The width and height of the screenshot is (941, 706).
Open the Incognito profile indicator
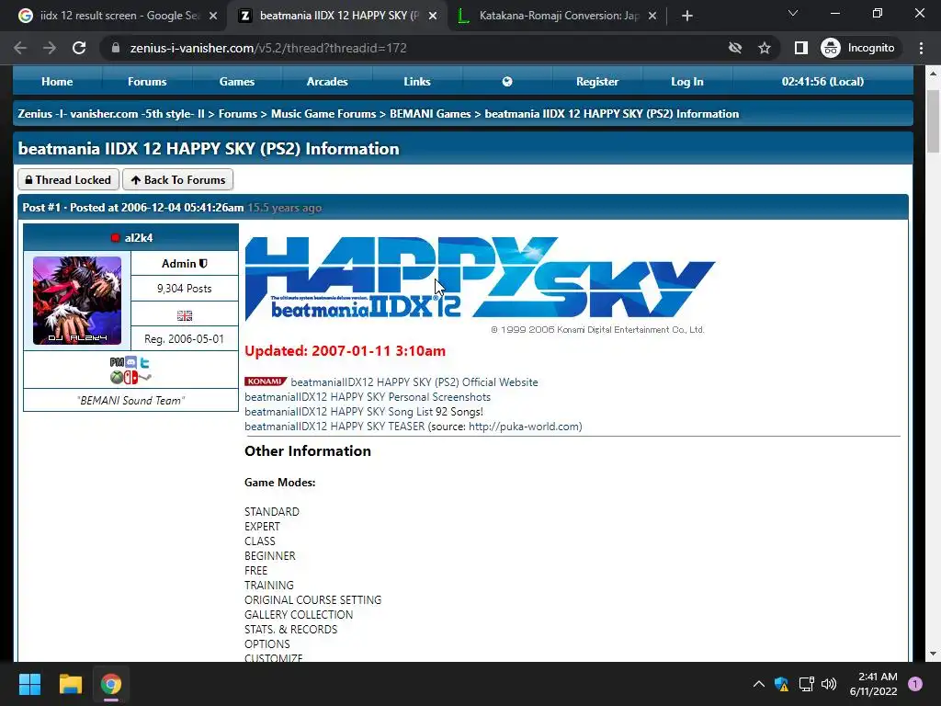(x=857, y=48)
